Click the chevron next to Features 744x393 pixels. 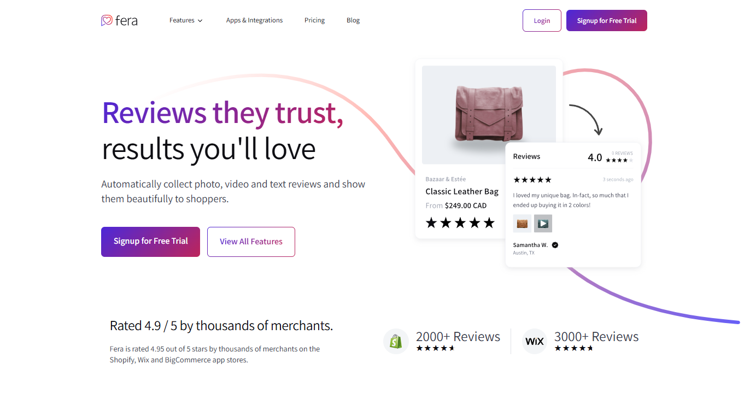(x=200, y=21)
